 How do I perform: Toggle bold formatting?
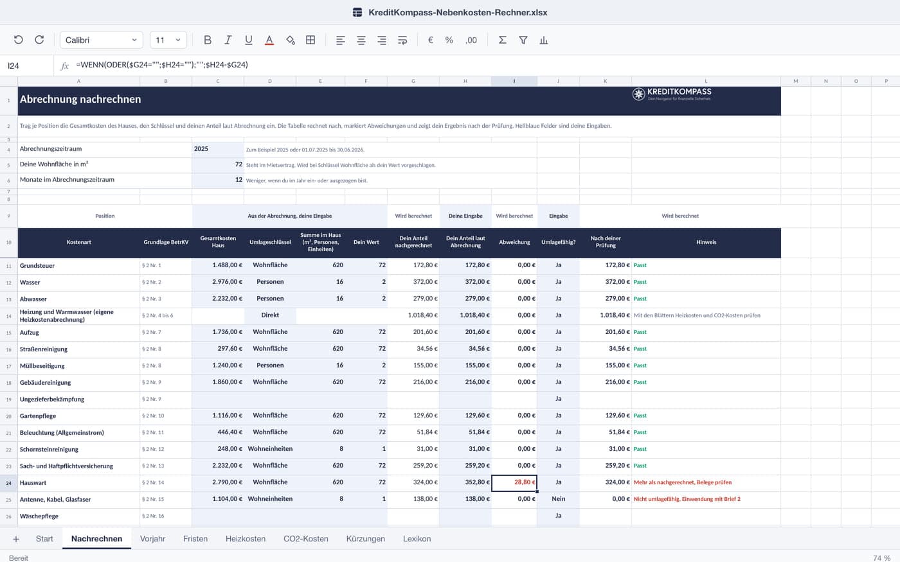[207, 40]
